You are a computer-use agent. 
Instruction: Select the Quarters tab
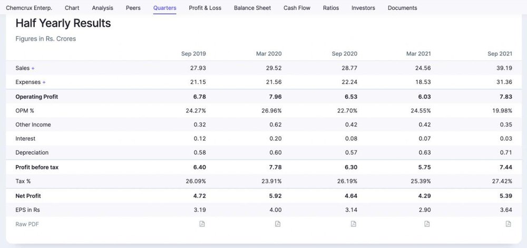(x=164, y=8)
